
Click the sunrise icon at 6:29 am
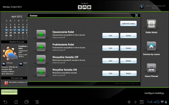(4, 64)
